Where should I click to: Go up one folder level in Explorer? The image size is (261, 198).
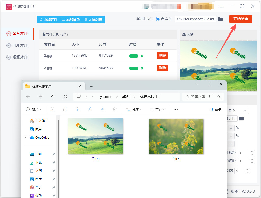click(x=53, y=97)
